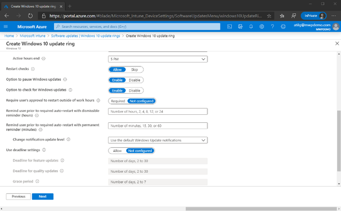Set Restart checks to Allow
Screen dimensions: 341x211
[117, 69]
